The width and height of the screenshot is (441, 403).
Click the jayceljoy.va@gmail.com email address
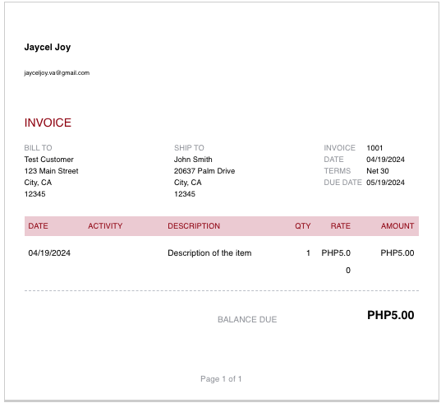[57, 73]
